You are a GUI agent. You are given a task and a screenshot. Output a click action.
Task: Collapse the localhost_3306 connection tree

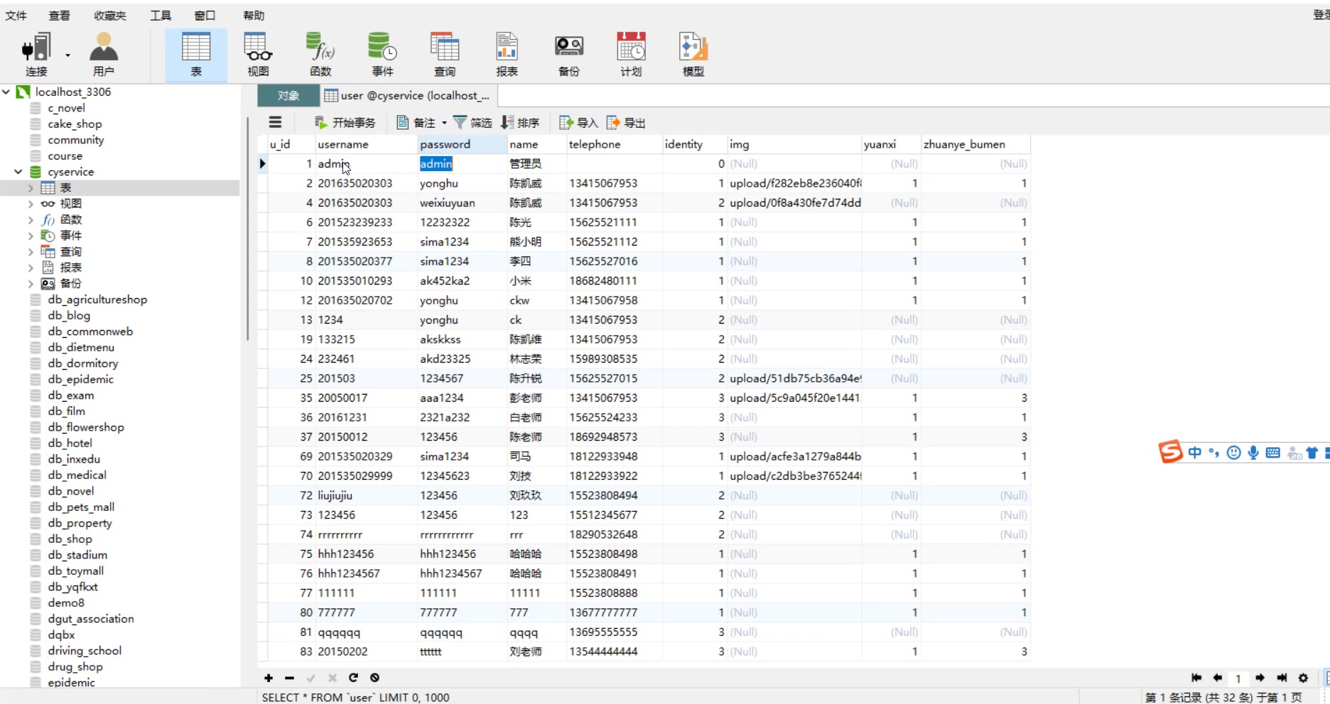click(6, 92)
